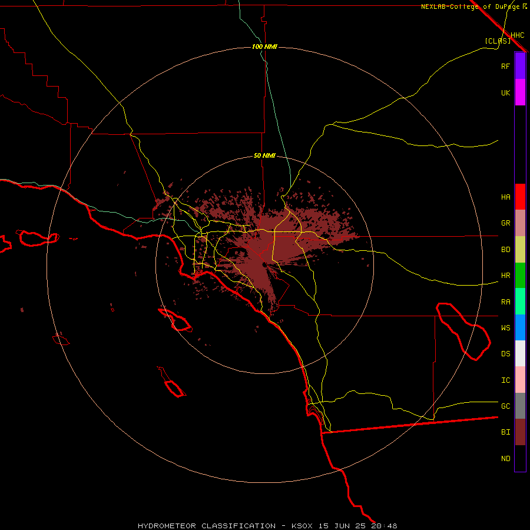
Task: Click the BD legend label
Action: (x=505, y=250)
